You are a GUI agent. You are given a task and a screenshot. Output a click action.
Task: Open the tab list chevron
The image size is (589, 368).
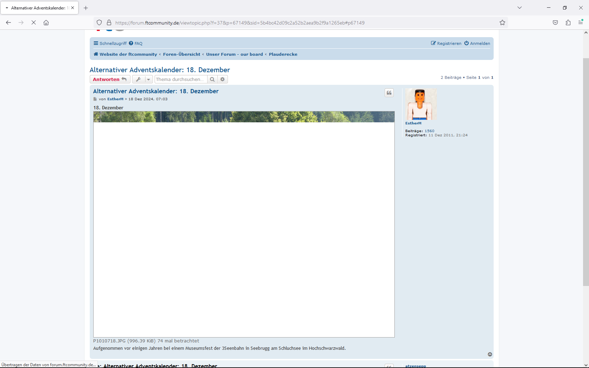click(x=520, y=7)
